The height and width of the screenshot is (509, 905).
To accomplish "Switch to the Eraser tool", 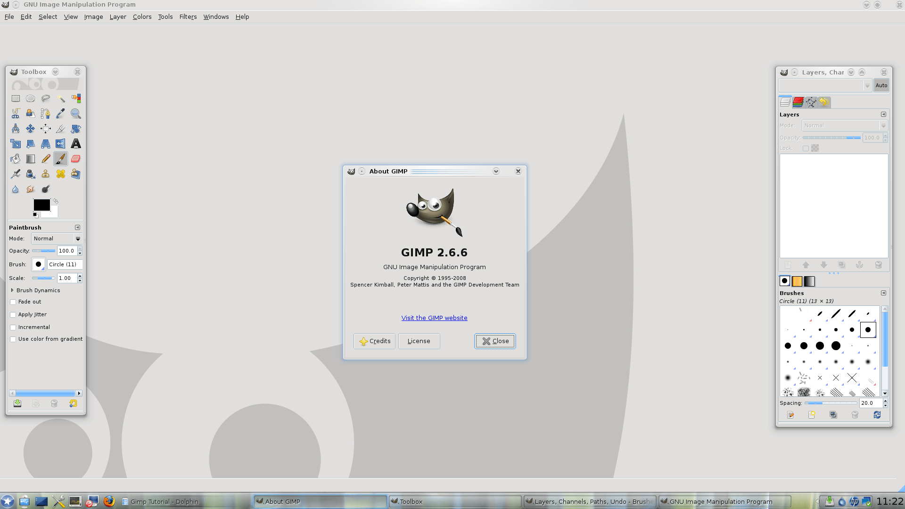I will [76, 158].
